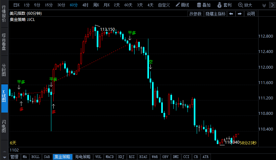Open the 周K weekly chart
276x160 pixels.
point(96,5)
